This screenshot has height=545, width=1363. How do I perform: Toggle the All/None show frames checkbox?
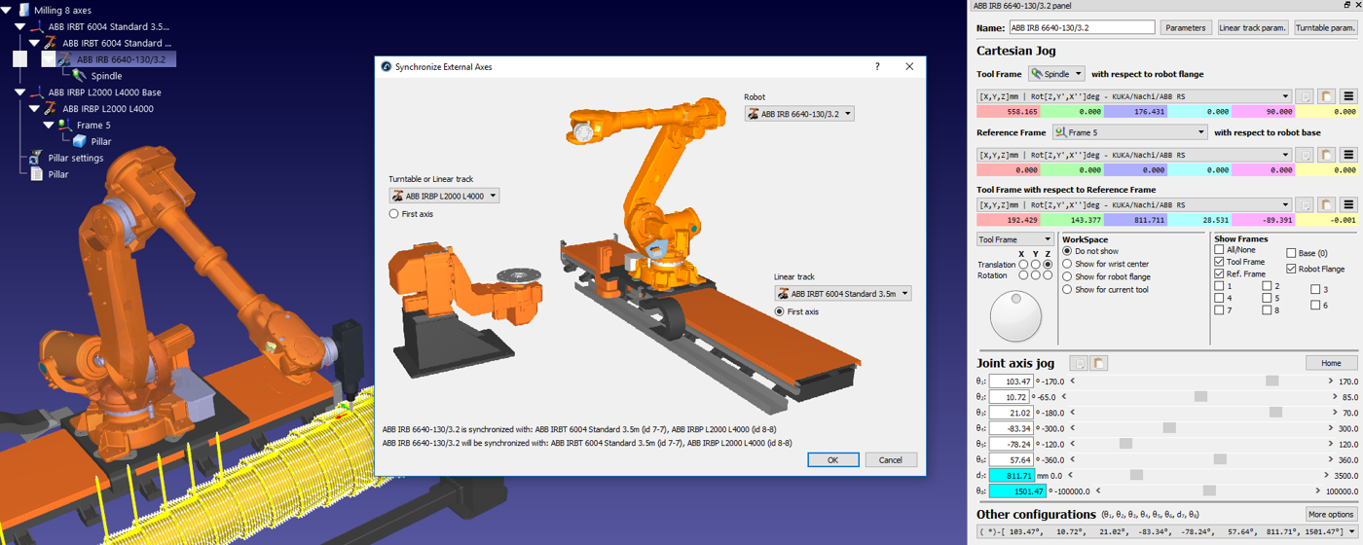1219,250
